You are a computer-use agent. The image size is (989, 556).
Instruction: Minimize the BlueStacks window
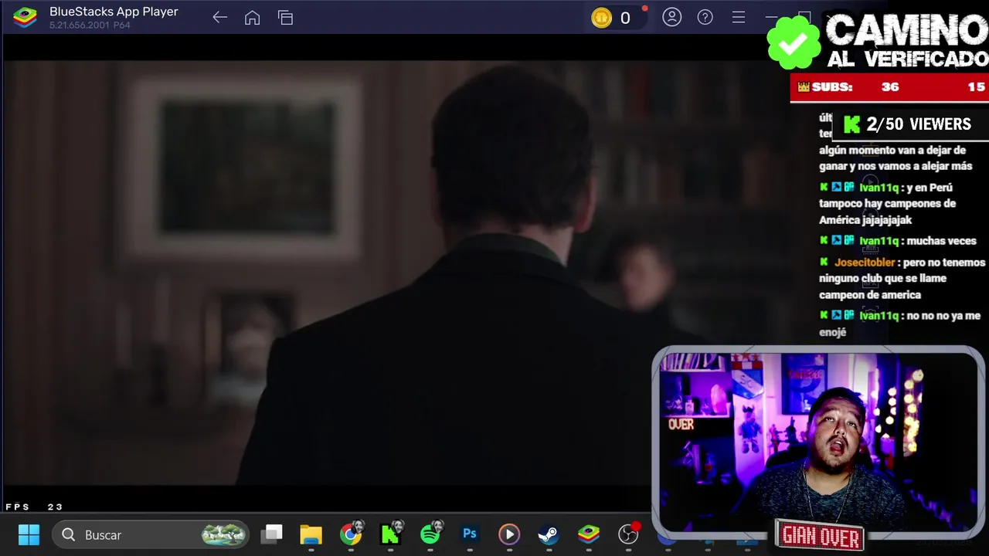(771, 17)
